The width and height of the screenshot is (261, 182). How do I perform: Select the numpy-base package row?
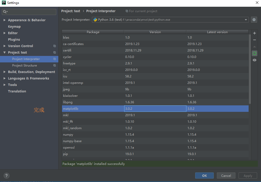(155, 141)
